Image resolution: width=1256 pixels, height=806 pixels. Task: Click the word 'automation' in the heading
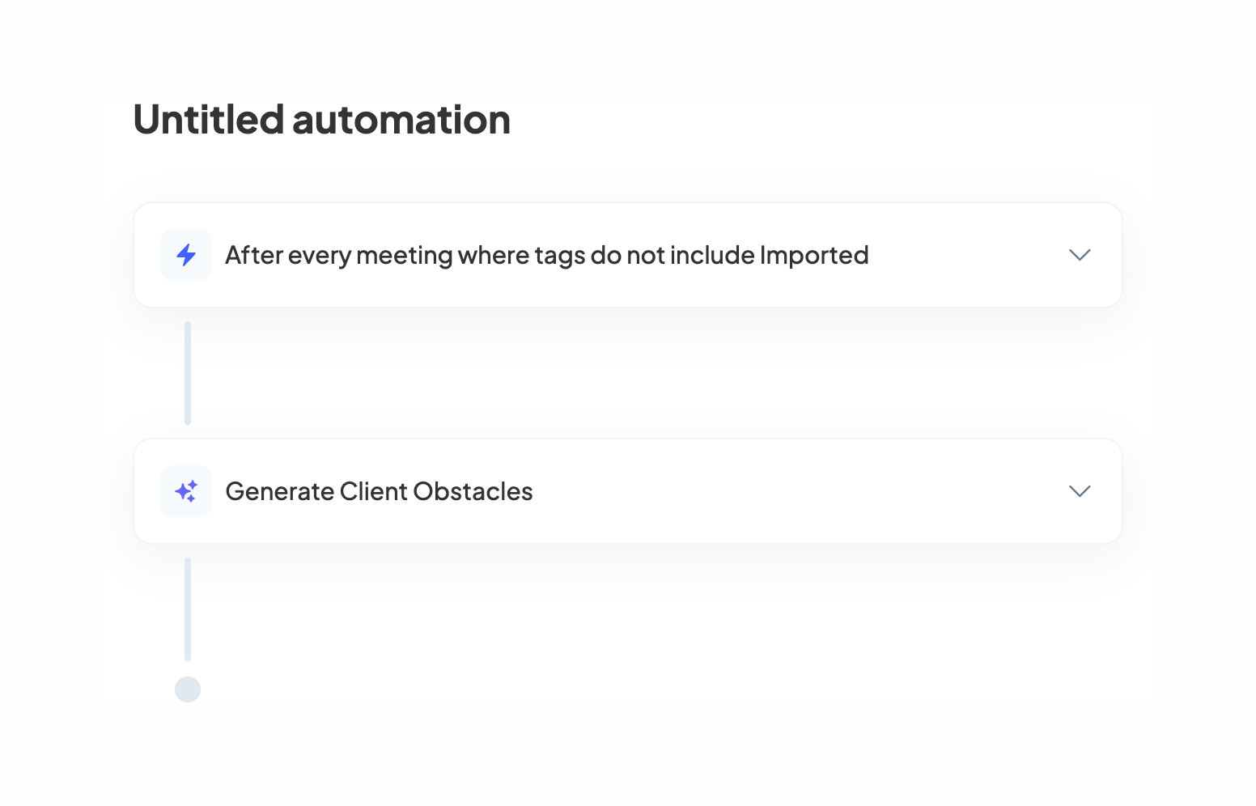click(x=401, y=120)
